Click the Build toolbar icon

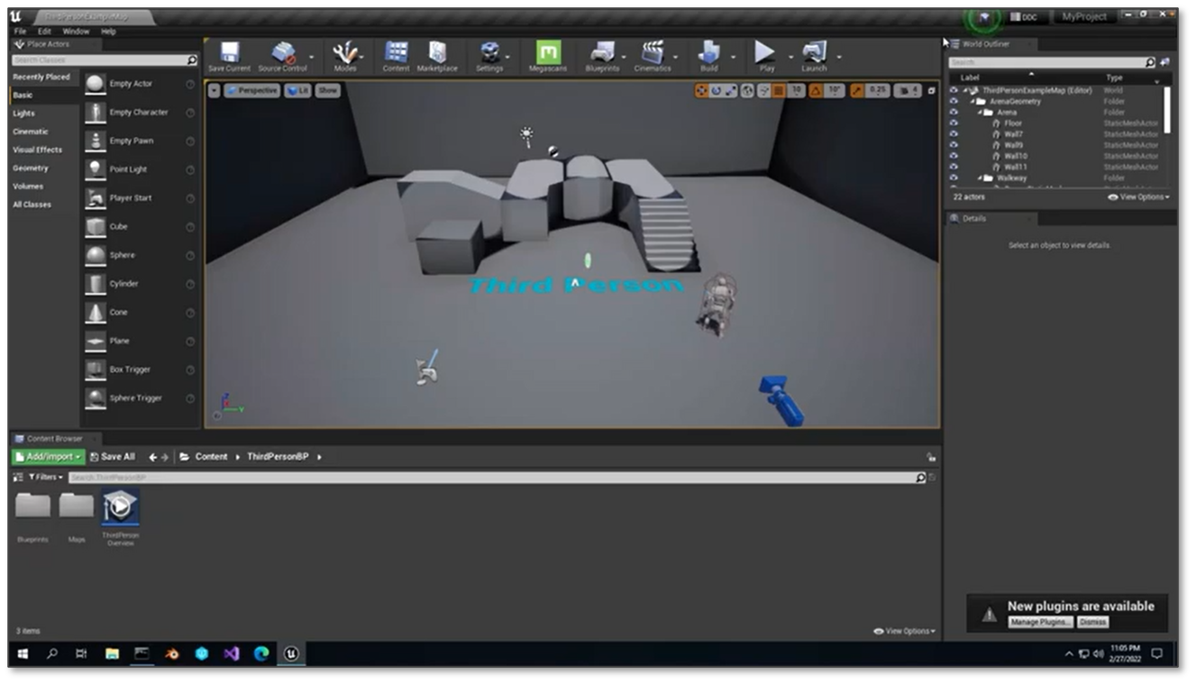(709, 56)
